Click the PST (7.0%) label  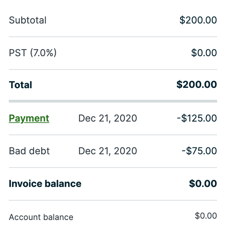click(x=33, y=53)
